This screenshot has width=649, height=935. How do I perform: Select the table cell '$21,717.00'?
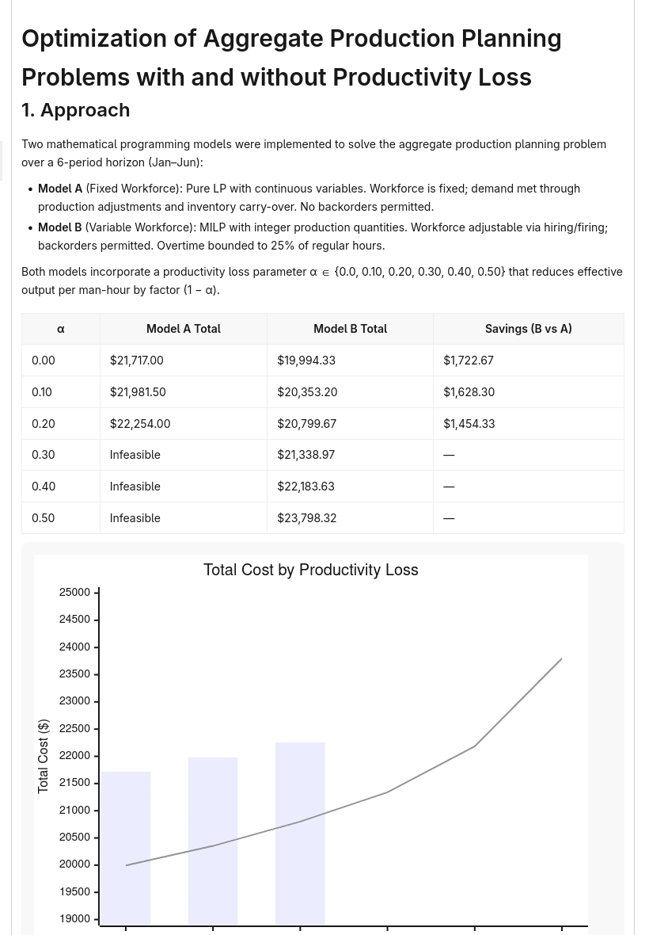click(x=184, y=361)
